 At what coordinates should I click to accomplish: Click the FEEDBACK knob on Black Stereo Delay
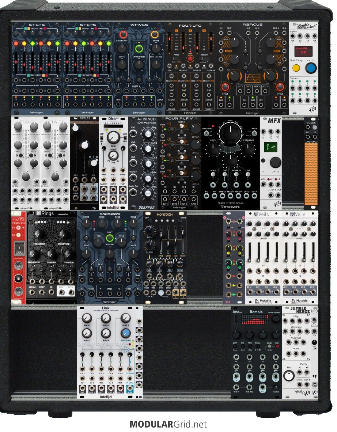[x=248, y=149]
